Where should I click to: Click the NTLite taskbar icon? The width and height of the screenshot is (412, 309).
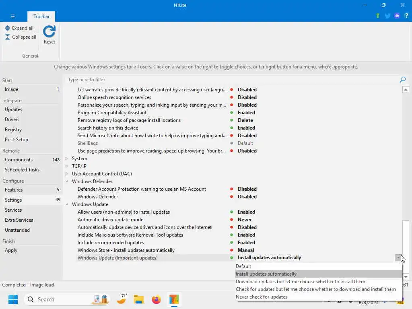tap(174, 299)
